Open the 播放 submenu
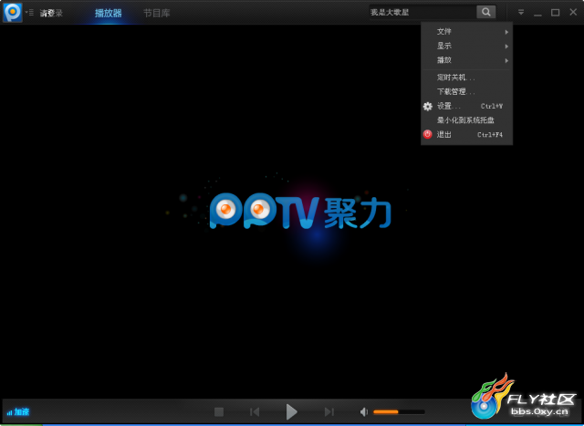This screenshot has height=426, width=584. coord(466,60)
